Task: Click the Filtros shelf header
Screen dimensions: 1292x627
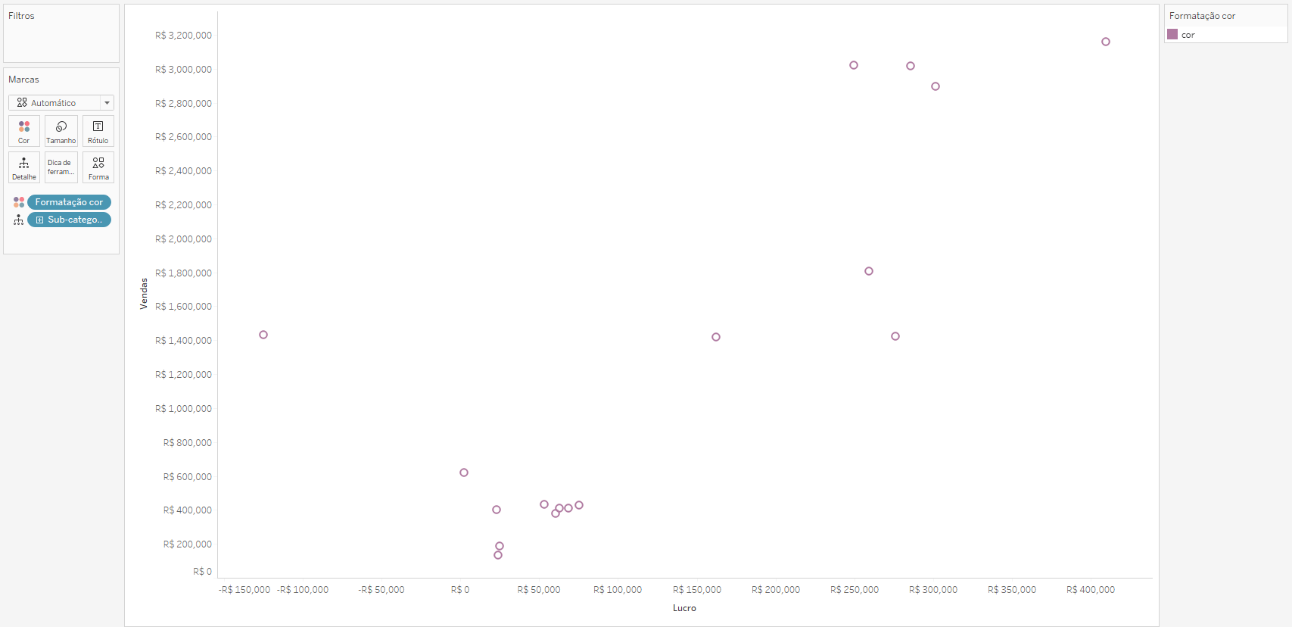Action: tap(21, 16)
